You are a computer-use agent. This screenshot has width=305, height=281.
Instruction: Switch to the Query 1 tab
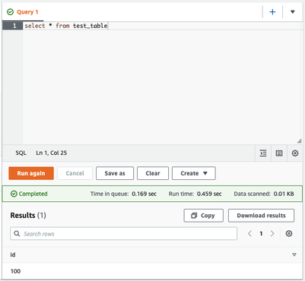[x=23, y=12]
